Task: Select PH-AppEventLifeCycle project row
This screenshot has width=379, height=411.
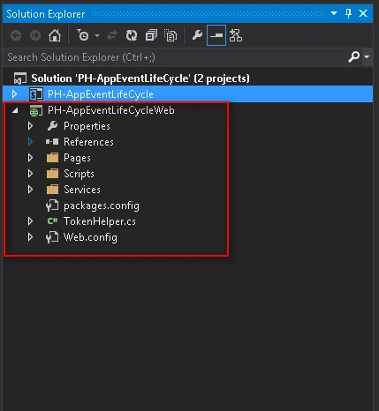Action: (x=187, y=94)
